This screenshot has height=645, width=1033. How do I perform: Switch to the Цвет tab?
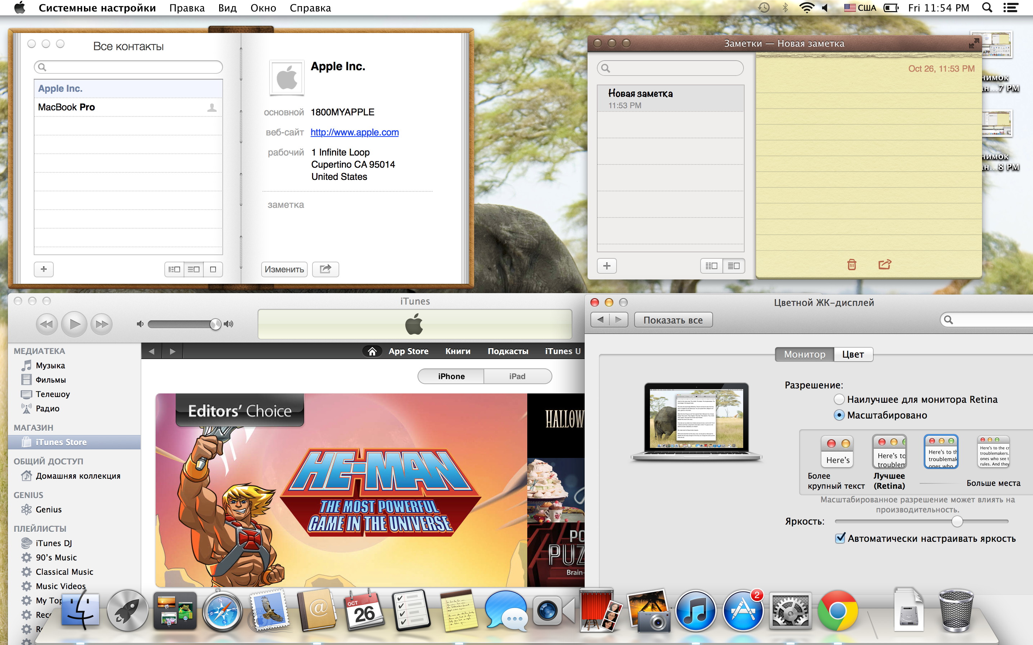853,354
